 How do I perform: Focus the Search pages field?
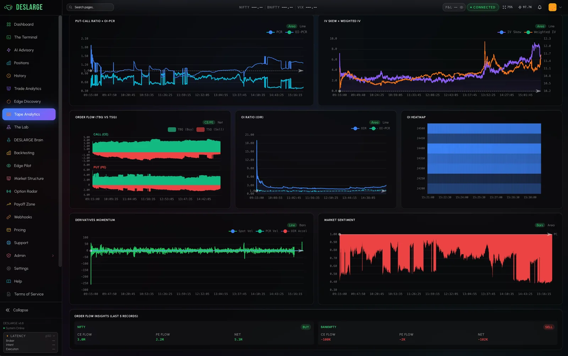tap(90, 7)
